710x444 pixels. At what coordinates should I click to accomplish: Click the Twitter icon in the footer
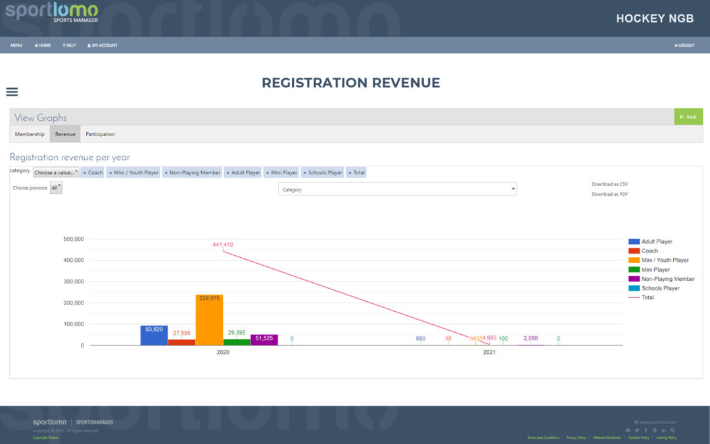tap(637, 430)
